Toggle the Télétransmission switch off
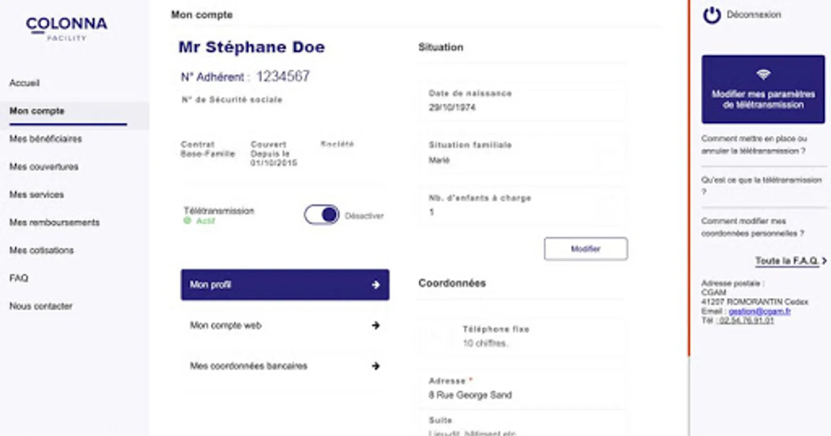This screenshot has width=831, height=436. pos(322,215)
